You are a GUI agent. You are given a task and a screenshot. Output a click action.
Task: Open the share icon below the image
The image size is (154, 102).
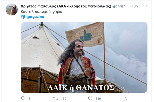coord(125,98)
